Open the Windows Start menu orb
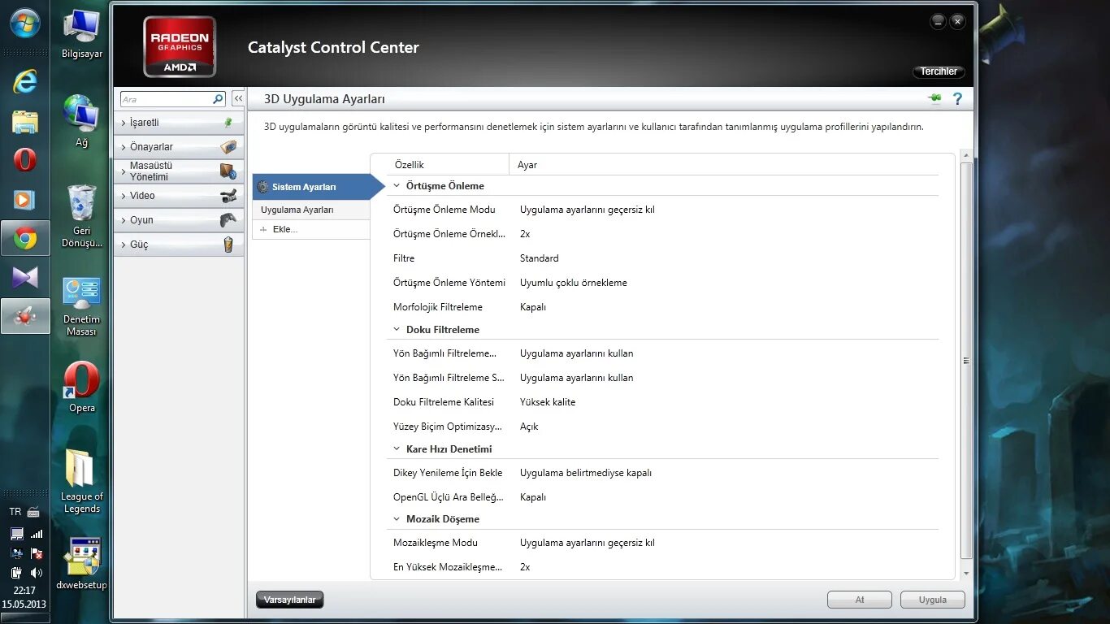This screenshot has width=1110, height=624. point(24,23)
